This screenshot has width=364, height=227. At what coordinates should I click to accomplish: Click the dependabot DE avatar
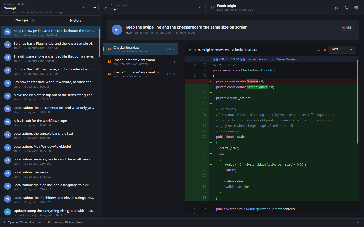(8, 212)
